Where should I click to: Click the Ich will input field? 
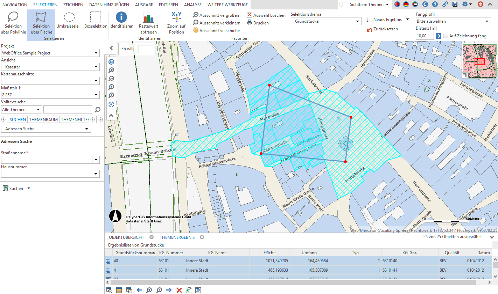click(x=145, y=49)
